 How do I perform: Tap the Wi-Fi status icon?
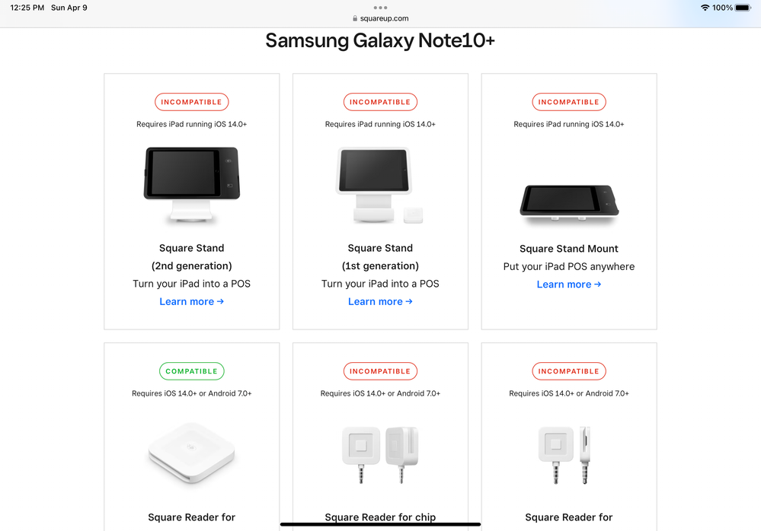point(705,8)
